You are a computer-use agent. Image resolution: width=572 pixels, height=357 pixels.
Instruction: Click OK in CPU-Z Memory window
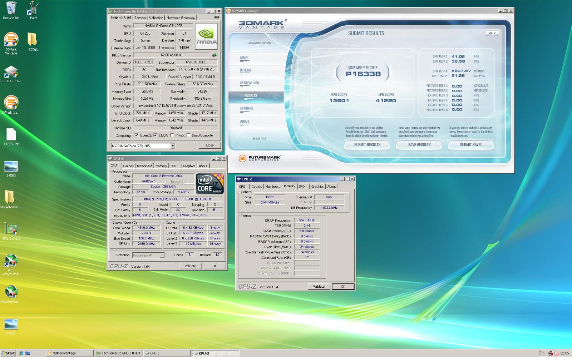[x=343, y=287]
